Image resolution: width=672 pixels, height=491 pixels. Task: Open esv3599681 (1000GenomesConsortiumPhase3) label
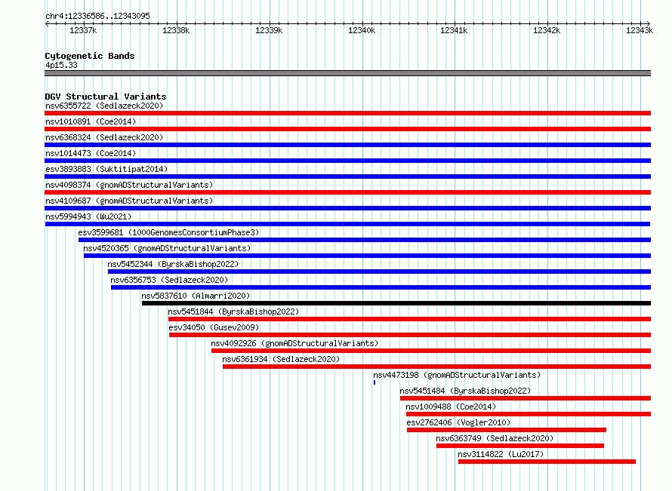(x=168, y=232)
